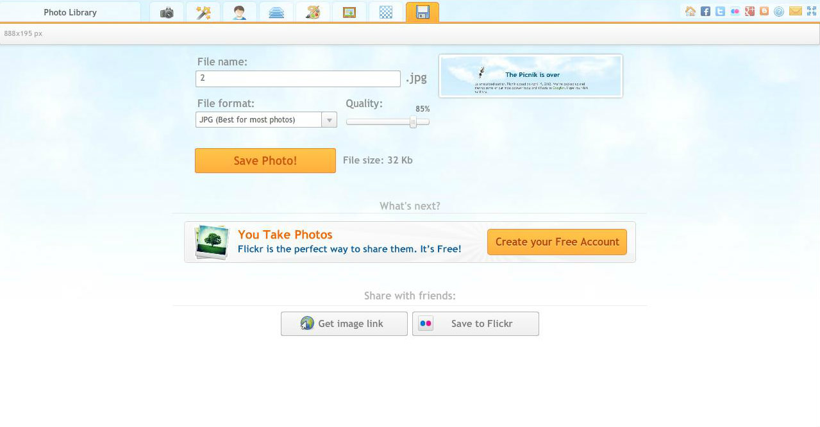This screenshot has width=820, height=427.
Task: Click the 'File format:' label
Action: [226, 103]
